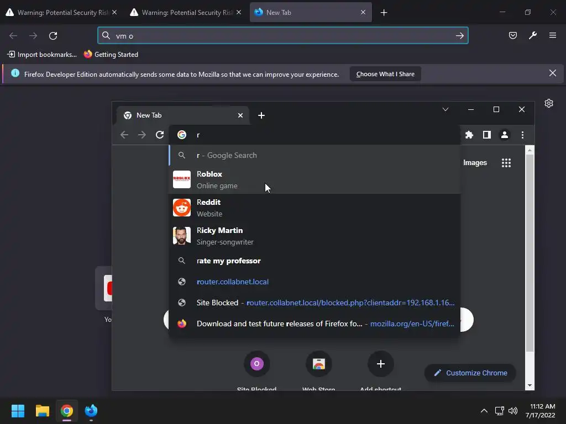The image size is (566, 424).
Task: Open Chrome three-dot menu
Action: [522, 135]
